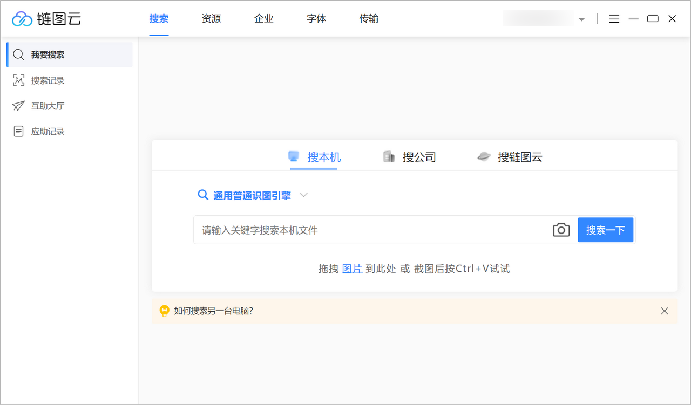The height and width of the screenshot is (405, 691).
Task: View the 搜索记录 search history
Action: pos(48,80)
